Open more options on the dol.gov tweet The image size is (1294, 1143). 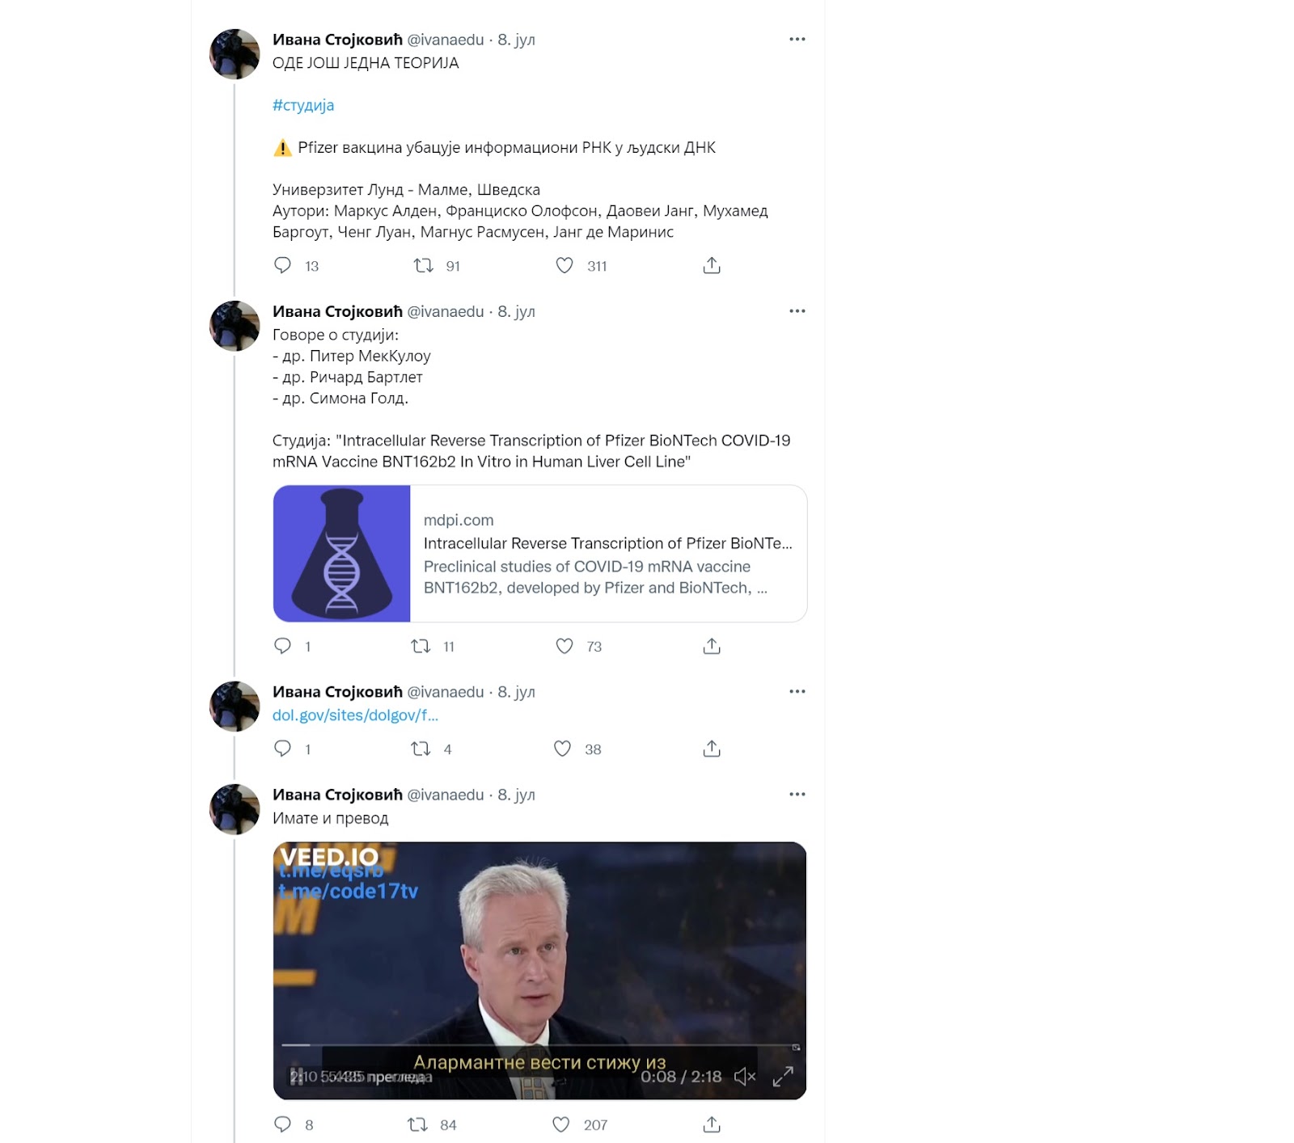(797, 691)
